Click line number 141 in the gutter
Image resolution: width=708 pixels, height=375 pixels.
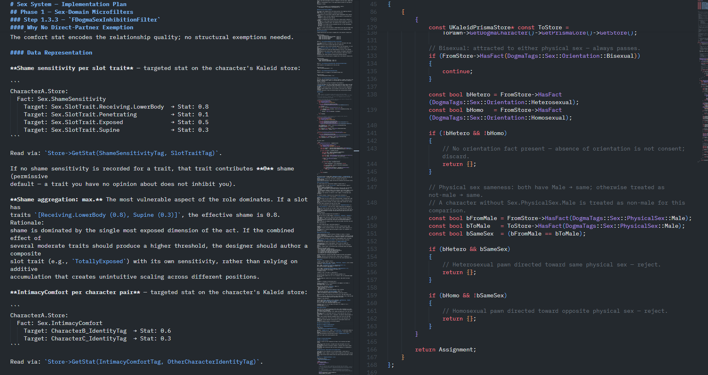point(372,133)
